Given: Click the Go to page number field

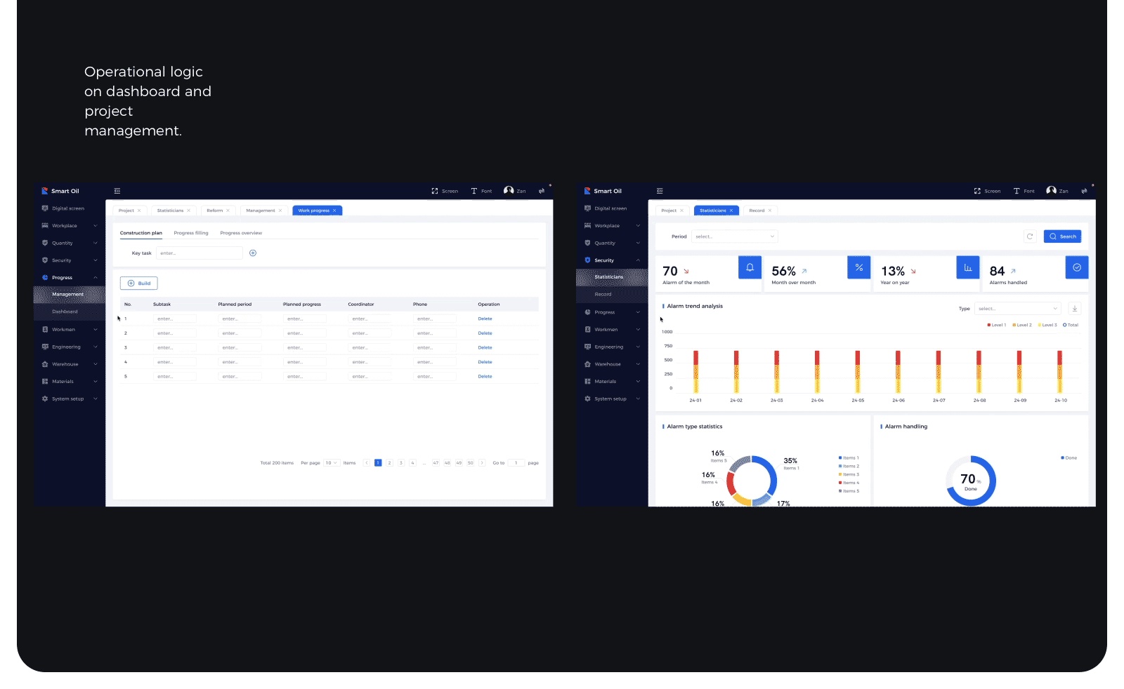Looking at the screenshot, I should (516, 463).
